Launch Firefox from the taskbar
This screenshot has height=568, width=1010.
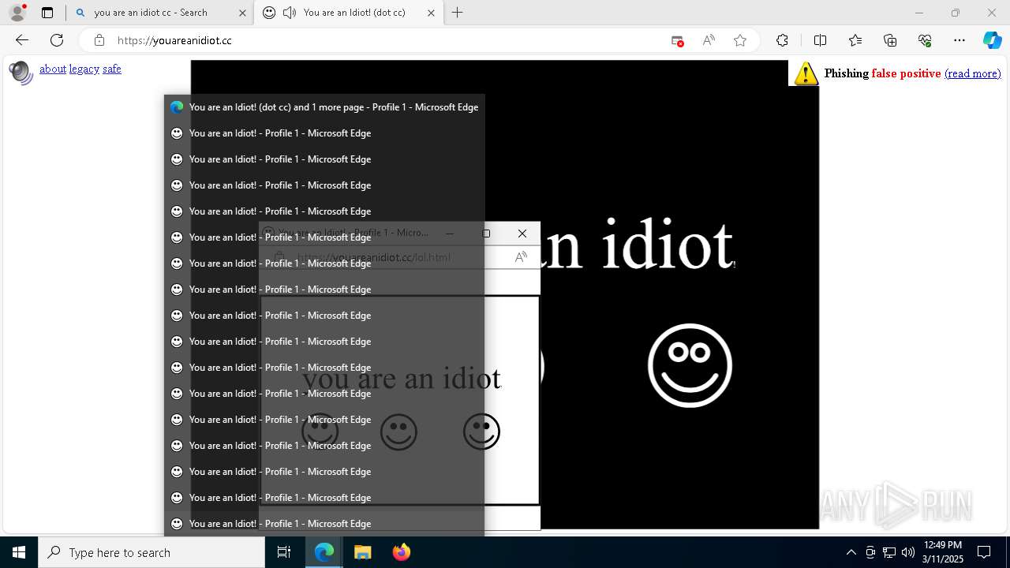click(401, 552)
